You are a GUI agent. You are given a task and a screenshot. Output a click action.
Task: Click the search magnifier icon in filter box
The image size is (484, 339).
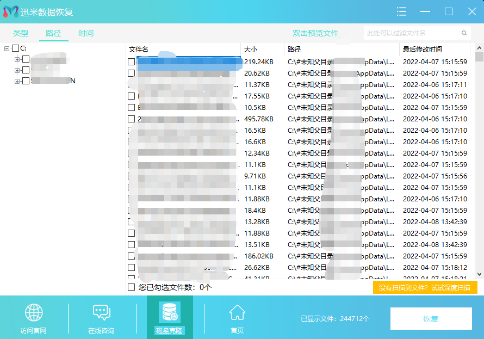(x=464, y=33)
